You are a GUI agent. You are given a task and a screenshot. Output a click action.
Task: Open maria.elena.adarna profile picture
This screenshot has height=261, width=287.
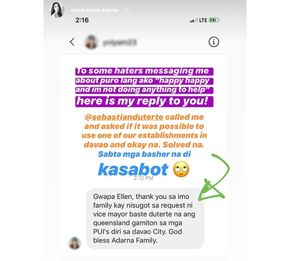57,10
